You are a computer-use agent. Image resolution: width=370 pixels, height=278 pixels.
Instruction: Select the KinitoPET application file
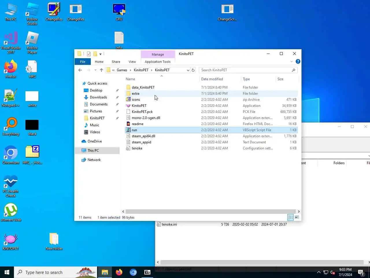pyautogui.click(x=211, y=106)
